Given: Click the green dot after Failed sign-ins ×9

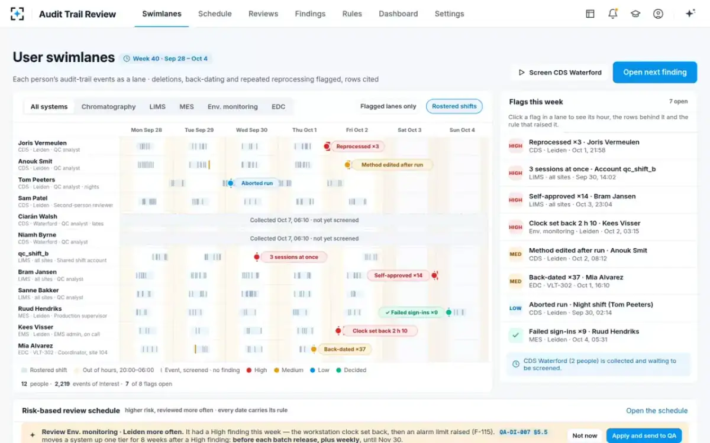Looking at the screenshot, I should pyautogui.click(x=448, y=312).
